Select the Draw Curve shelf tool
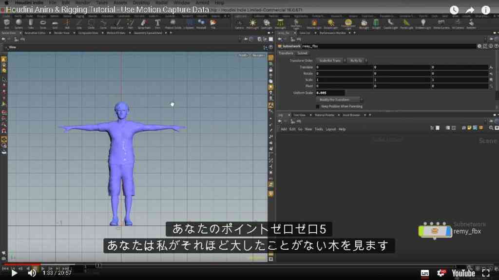 coord(117,23)
